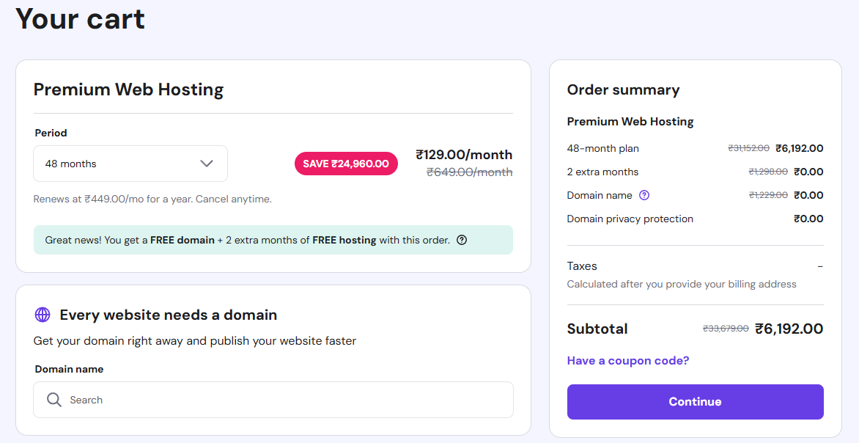Click the Continue button
The image size is (859, 443).
tap(695, 401)
